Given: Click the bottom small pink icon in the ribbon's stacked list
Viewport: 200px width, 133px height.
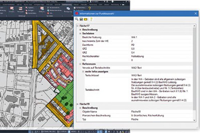Looking at the screenshot, I should click(27, 13).
